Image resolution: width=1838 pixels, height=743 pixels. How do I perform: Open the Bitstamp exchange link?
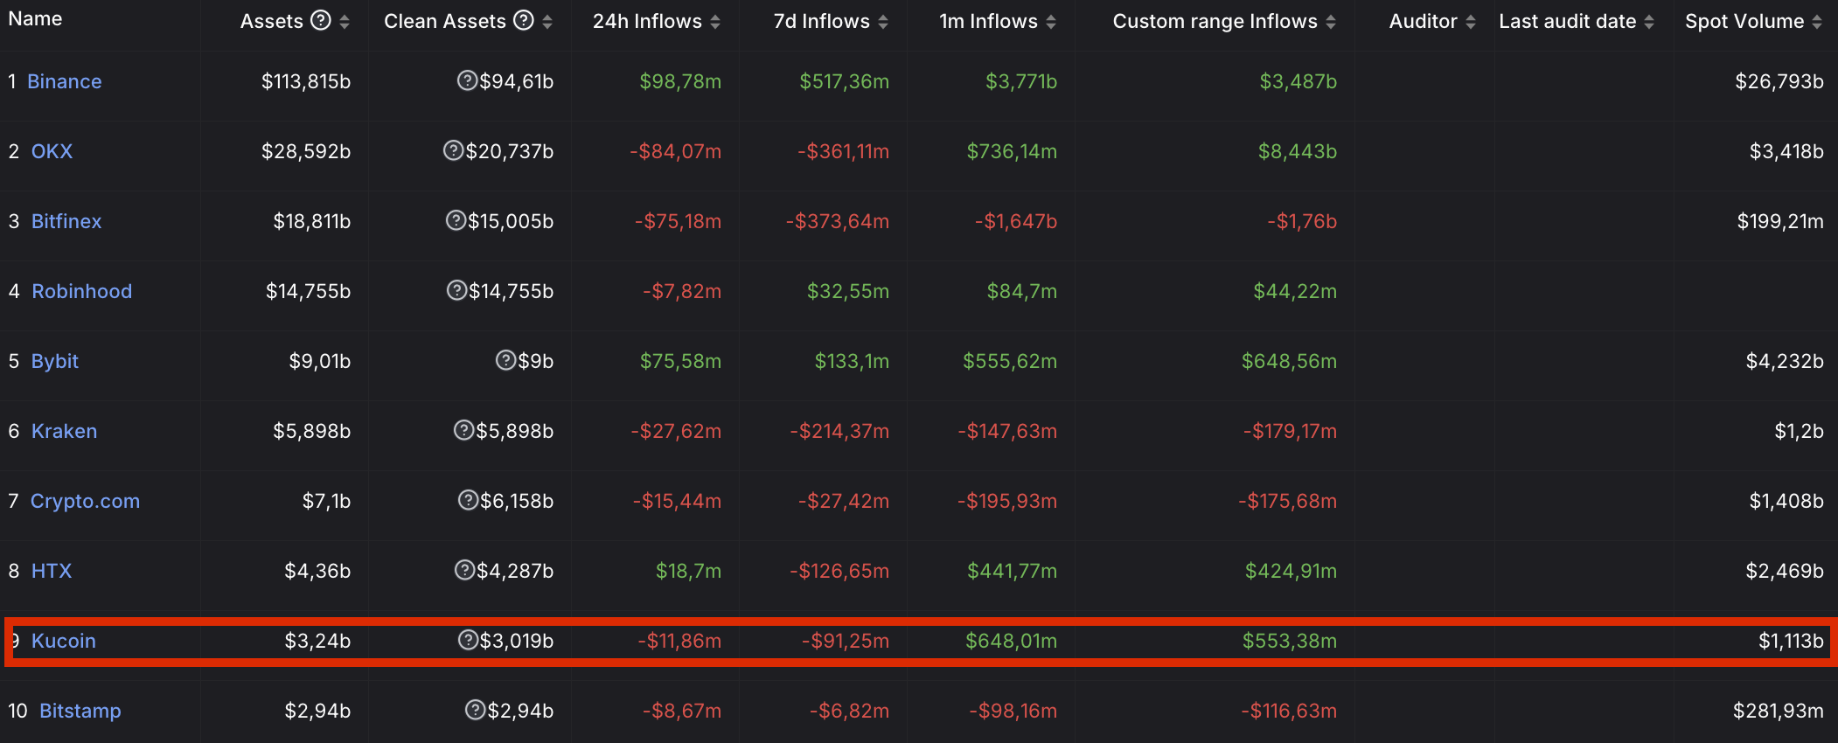[x=80, y=711]
